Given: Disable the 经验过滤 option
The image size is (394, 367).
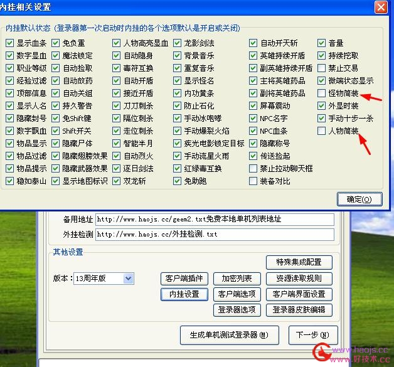Looking at the screenshot, I should 9,81.
